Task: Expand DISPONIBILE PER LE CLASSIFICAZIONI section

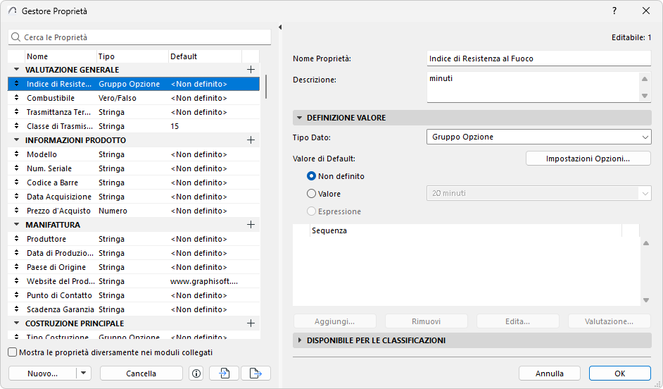Action: pos(299,340)
